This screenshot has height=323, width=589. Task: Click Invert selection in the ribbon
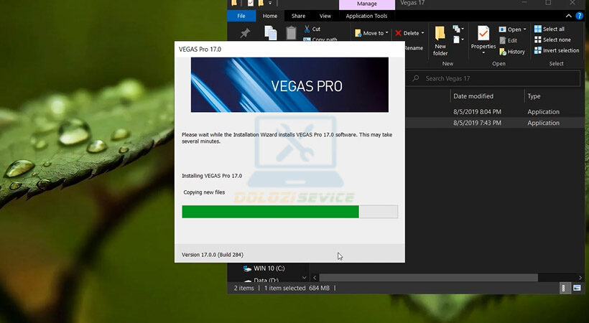point(556,51)
